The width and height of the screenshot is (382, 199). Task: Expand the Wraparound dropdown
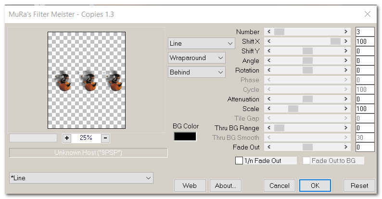coord(197,58)
